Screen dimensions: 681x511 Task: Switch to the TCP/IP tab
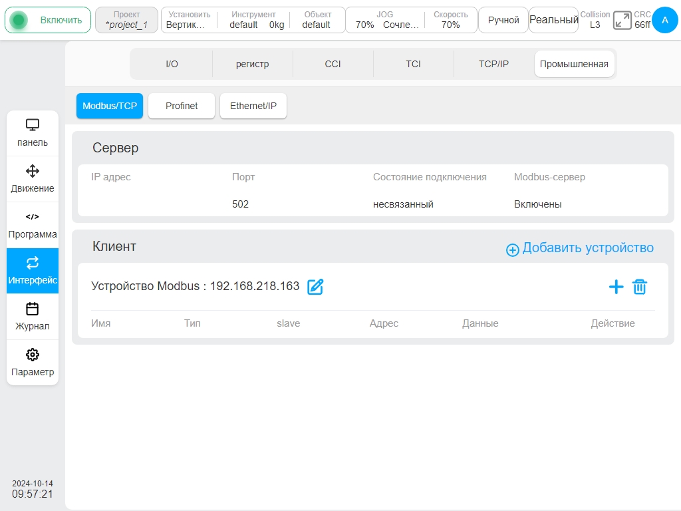pos(494,64)
